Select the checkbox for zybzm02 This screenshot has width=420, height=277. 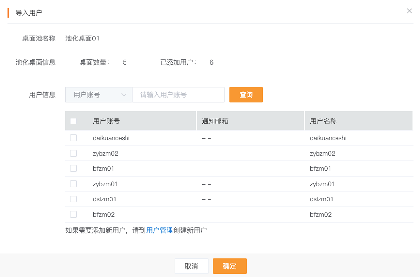(73, 154)
